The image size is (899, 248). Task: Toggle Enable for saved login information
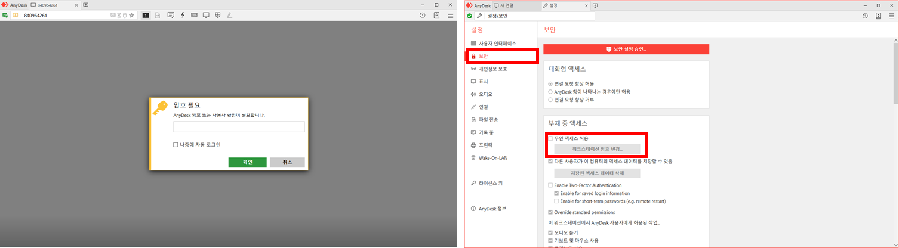(x=556, y=193)
